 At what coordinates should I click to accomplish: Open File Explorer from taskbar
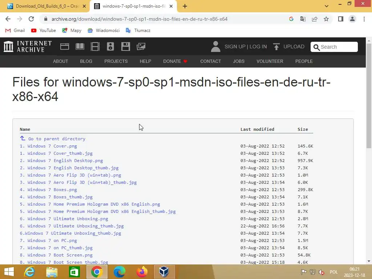tap(52, 272)
